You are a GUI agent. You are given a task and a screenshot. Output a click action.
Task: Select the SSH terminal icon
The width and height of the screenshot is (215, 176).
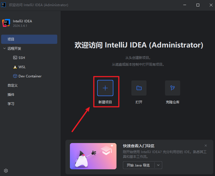coord(15,58)
